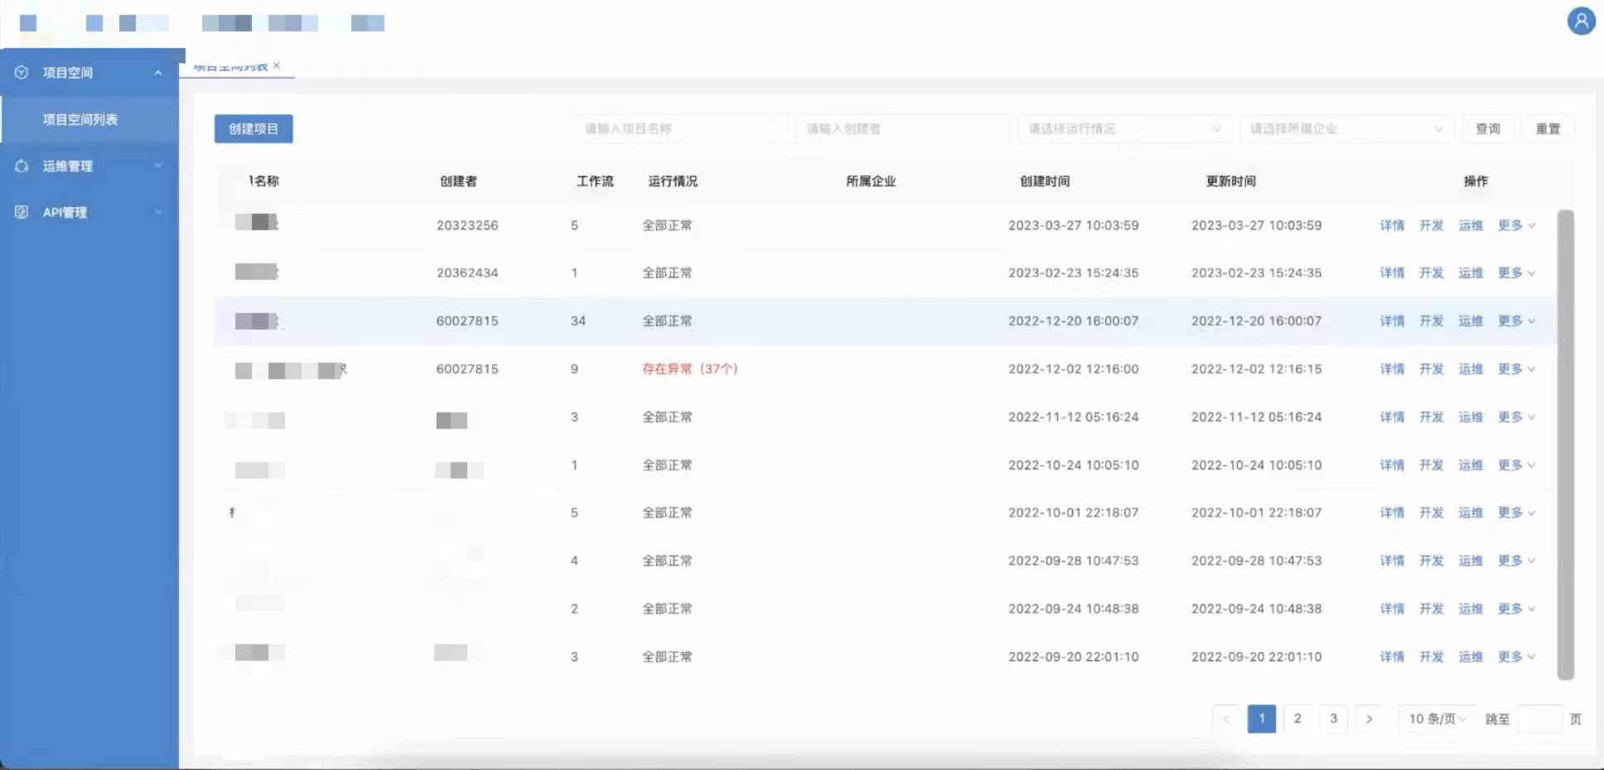Image resolution: width=1604 pixels, height=770 pixels.
Task: Open 详情 for the 2022-11-12 05:16:24 row
Action: [x=1392, y=416]
